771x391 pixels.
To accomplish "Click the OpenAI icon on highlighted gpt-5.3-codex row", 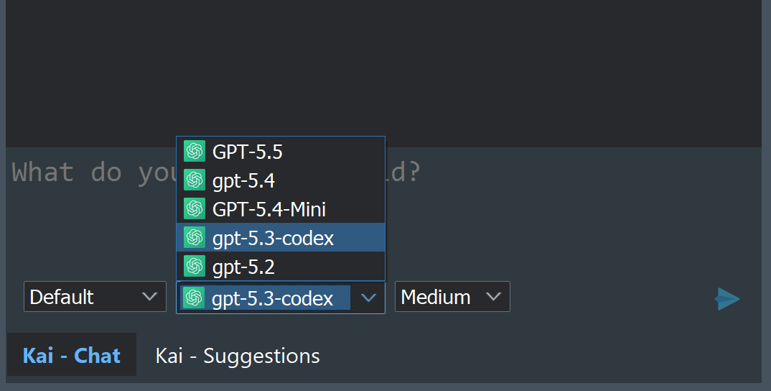I will [x=195, y=237].
